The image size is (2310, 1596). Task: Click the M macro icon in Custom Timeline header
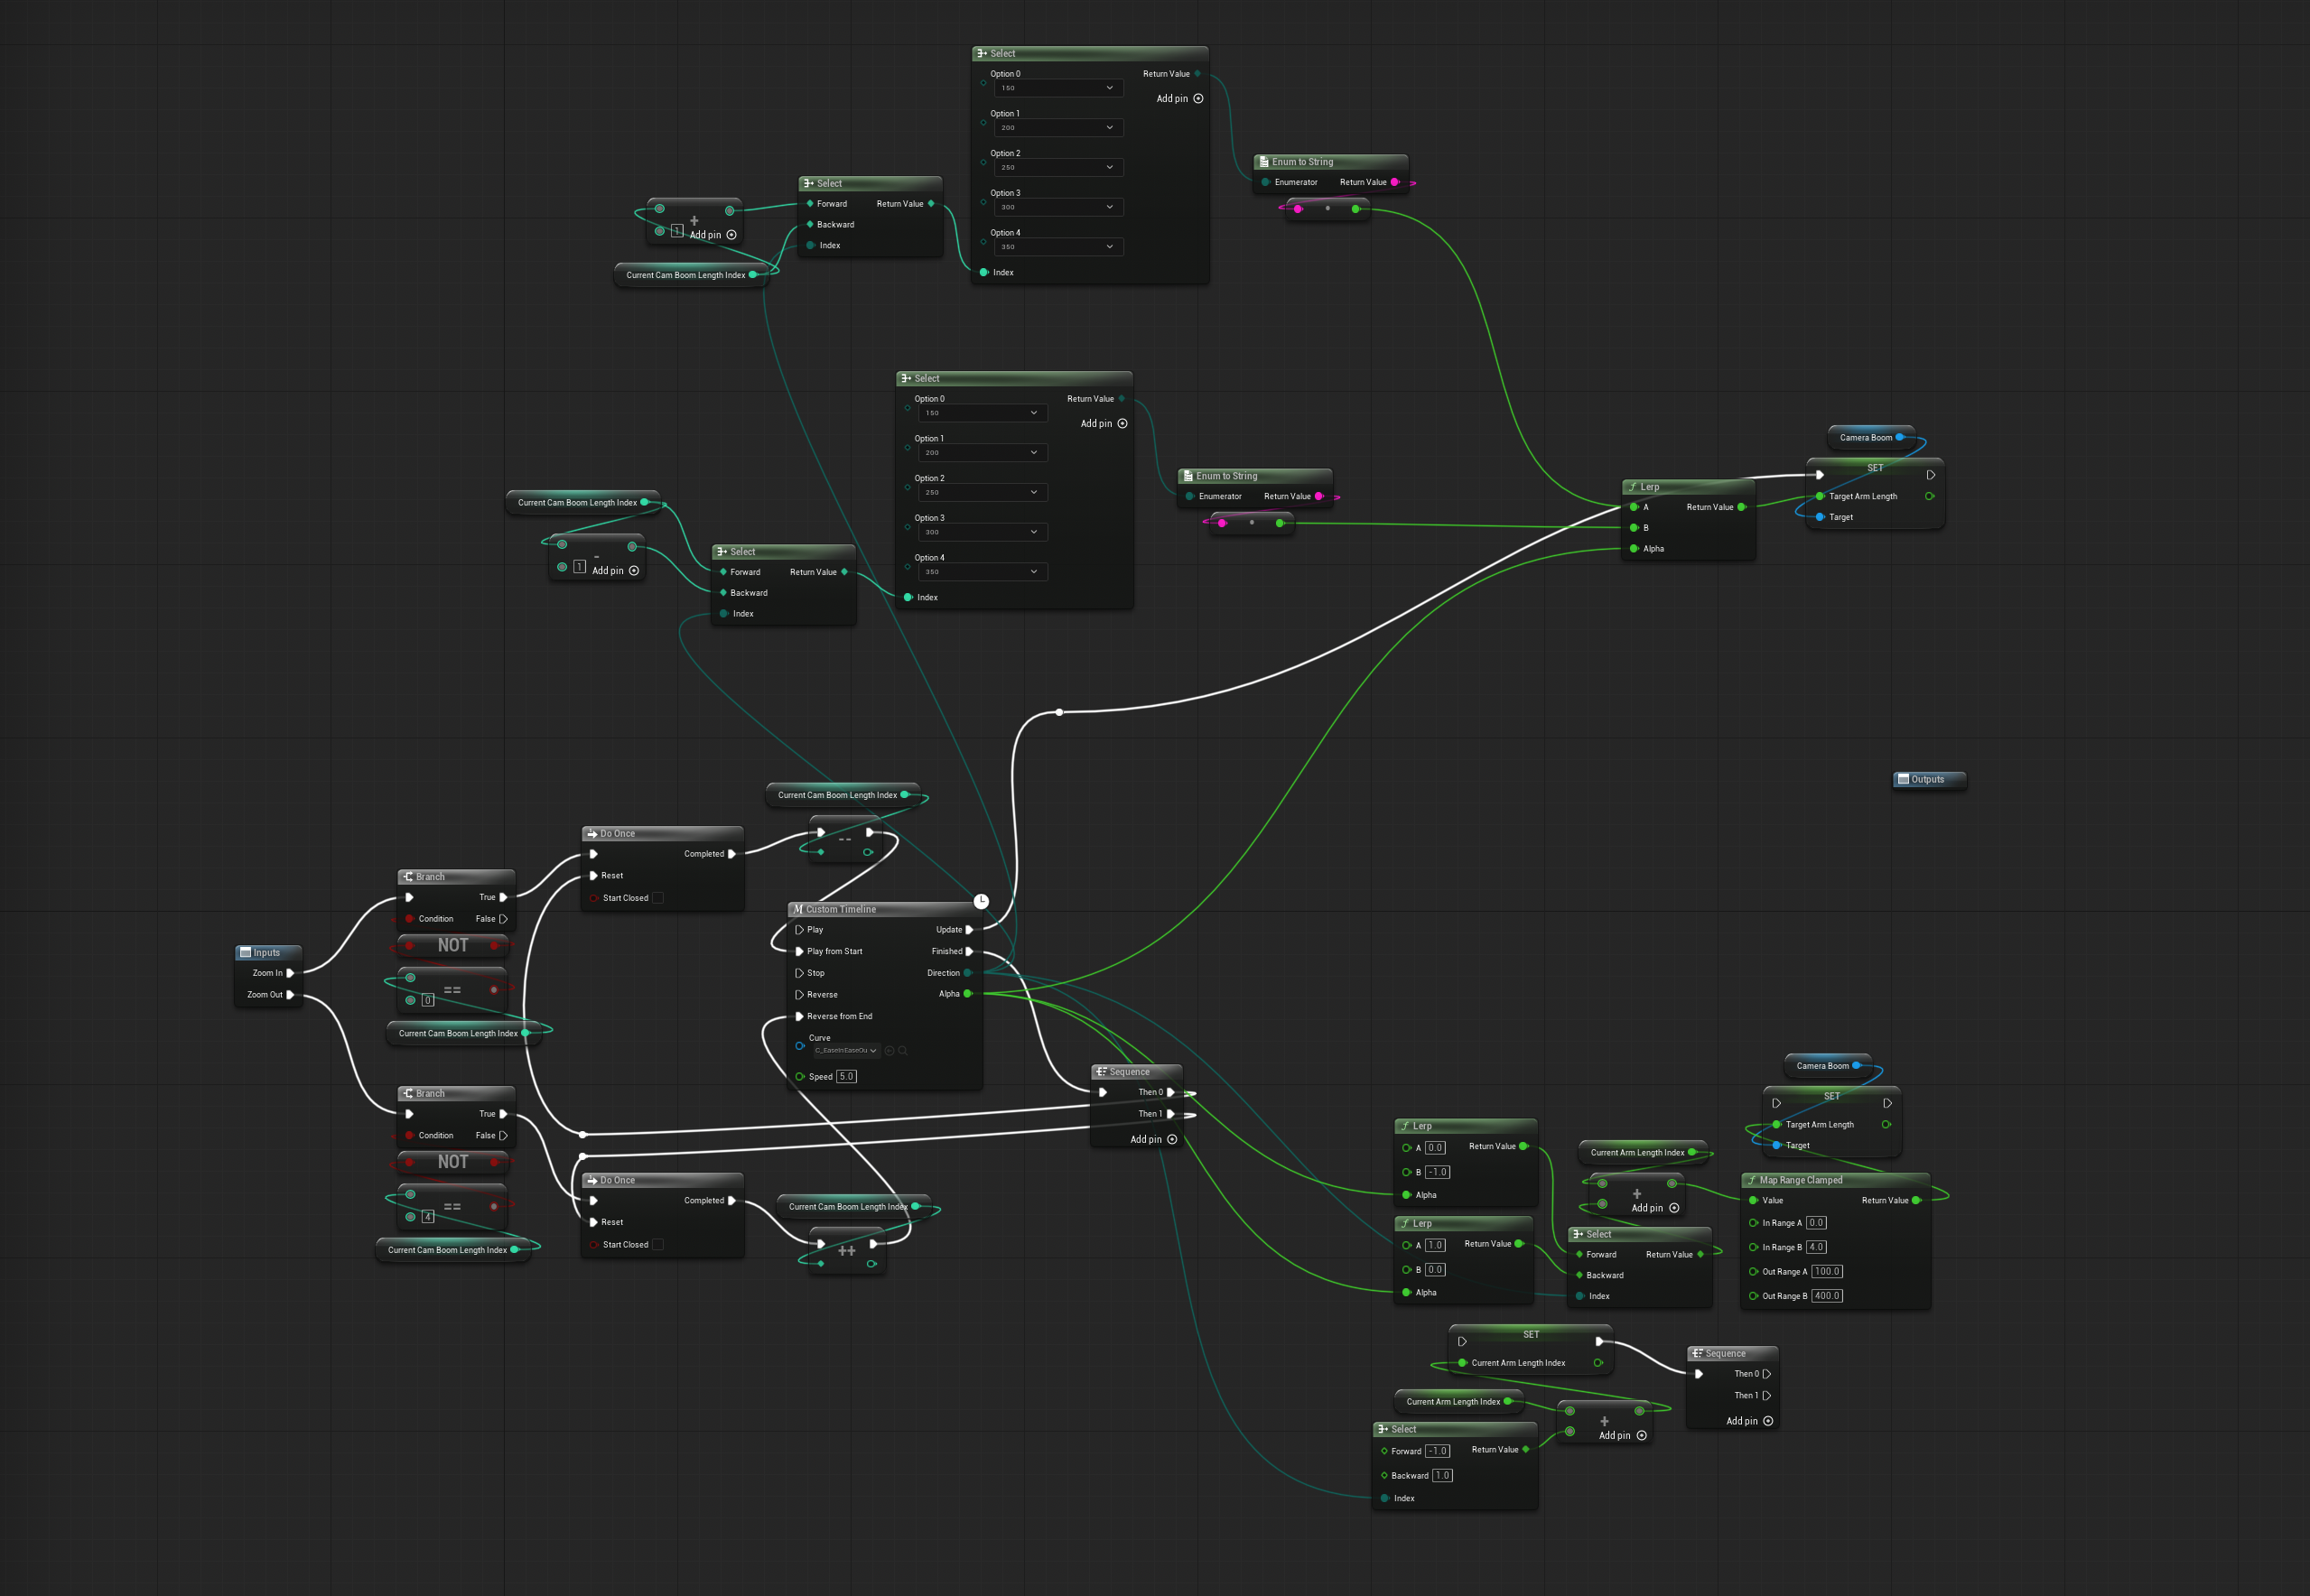[797, 909]
